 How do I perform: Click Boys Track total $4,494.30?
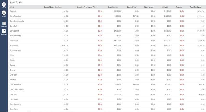pyautogui.click(x=201, y=46)
